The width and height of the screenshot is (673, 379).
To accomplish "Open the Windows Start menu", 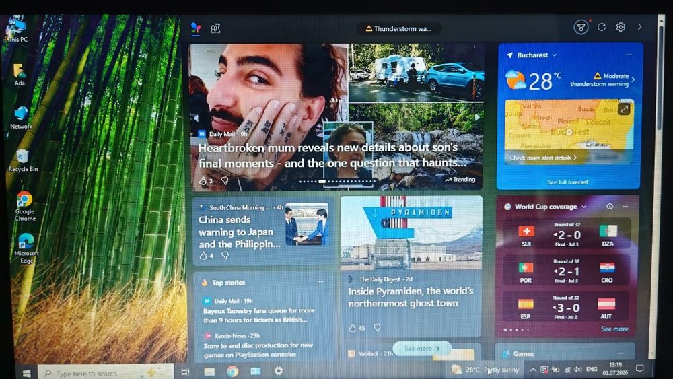I will 26,373.
